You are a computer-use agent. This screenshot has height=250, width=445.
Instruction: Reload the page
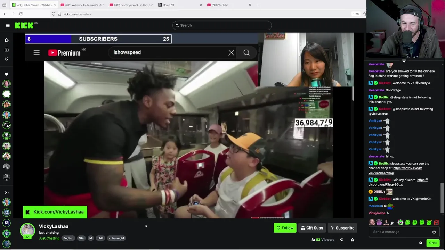pyautogui.click(x=21, y=14)
